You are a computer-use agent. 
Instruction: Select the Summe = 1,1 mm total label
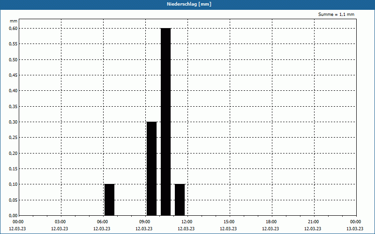click(x=336, y=15)
